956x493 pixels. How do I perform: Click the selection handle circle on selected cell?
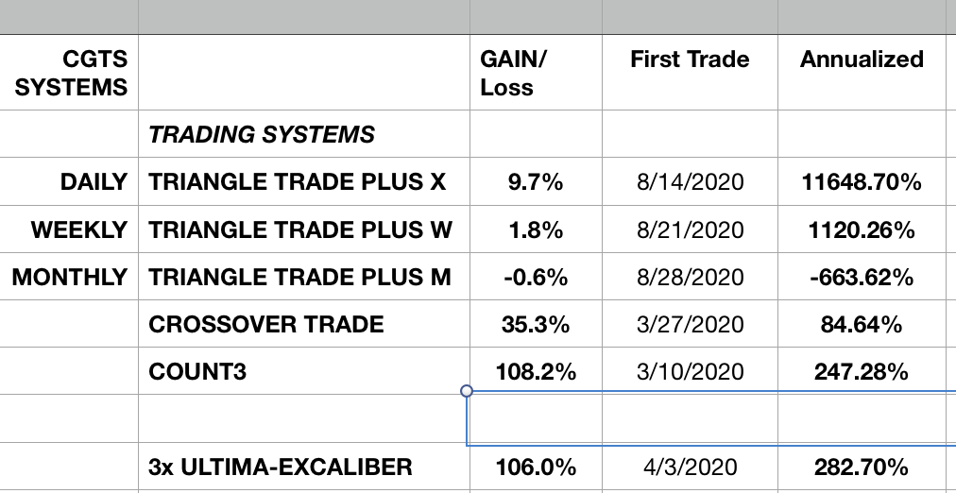pyautogui.click(x=467, y=390)
